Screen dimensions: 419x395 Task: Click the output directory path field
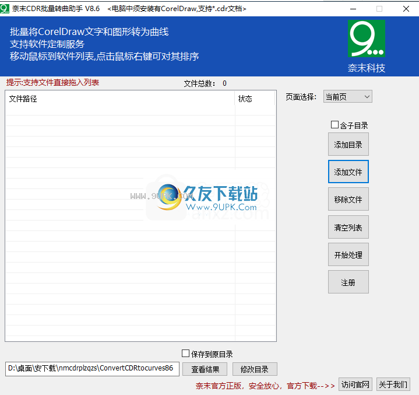92,369
